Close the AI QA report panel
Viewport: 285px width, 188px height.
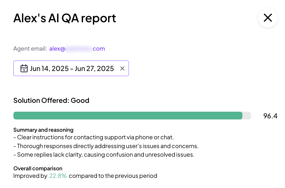268,18
